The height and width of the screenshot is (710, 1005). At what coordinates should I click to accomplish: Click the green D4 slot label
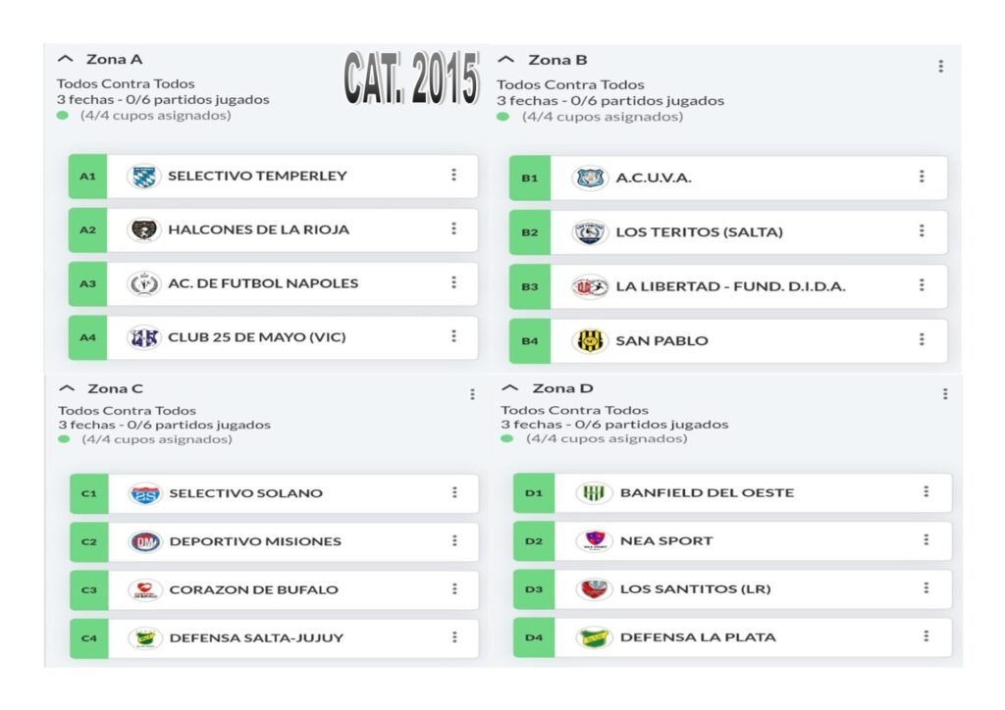[533, 637]
